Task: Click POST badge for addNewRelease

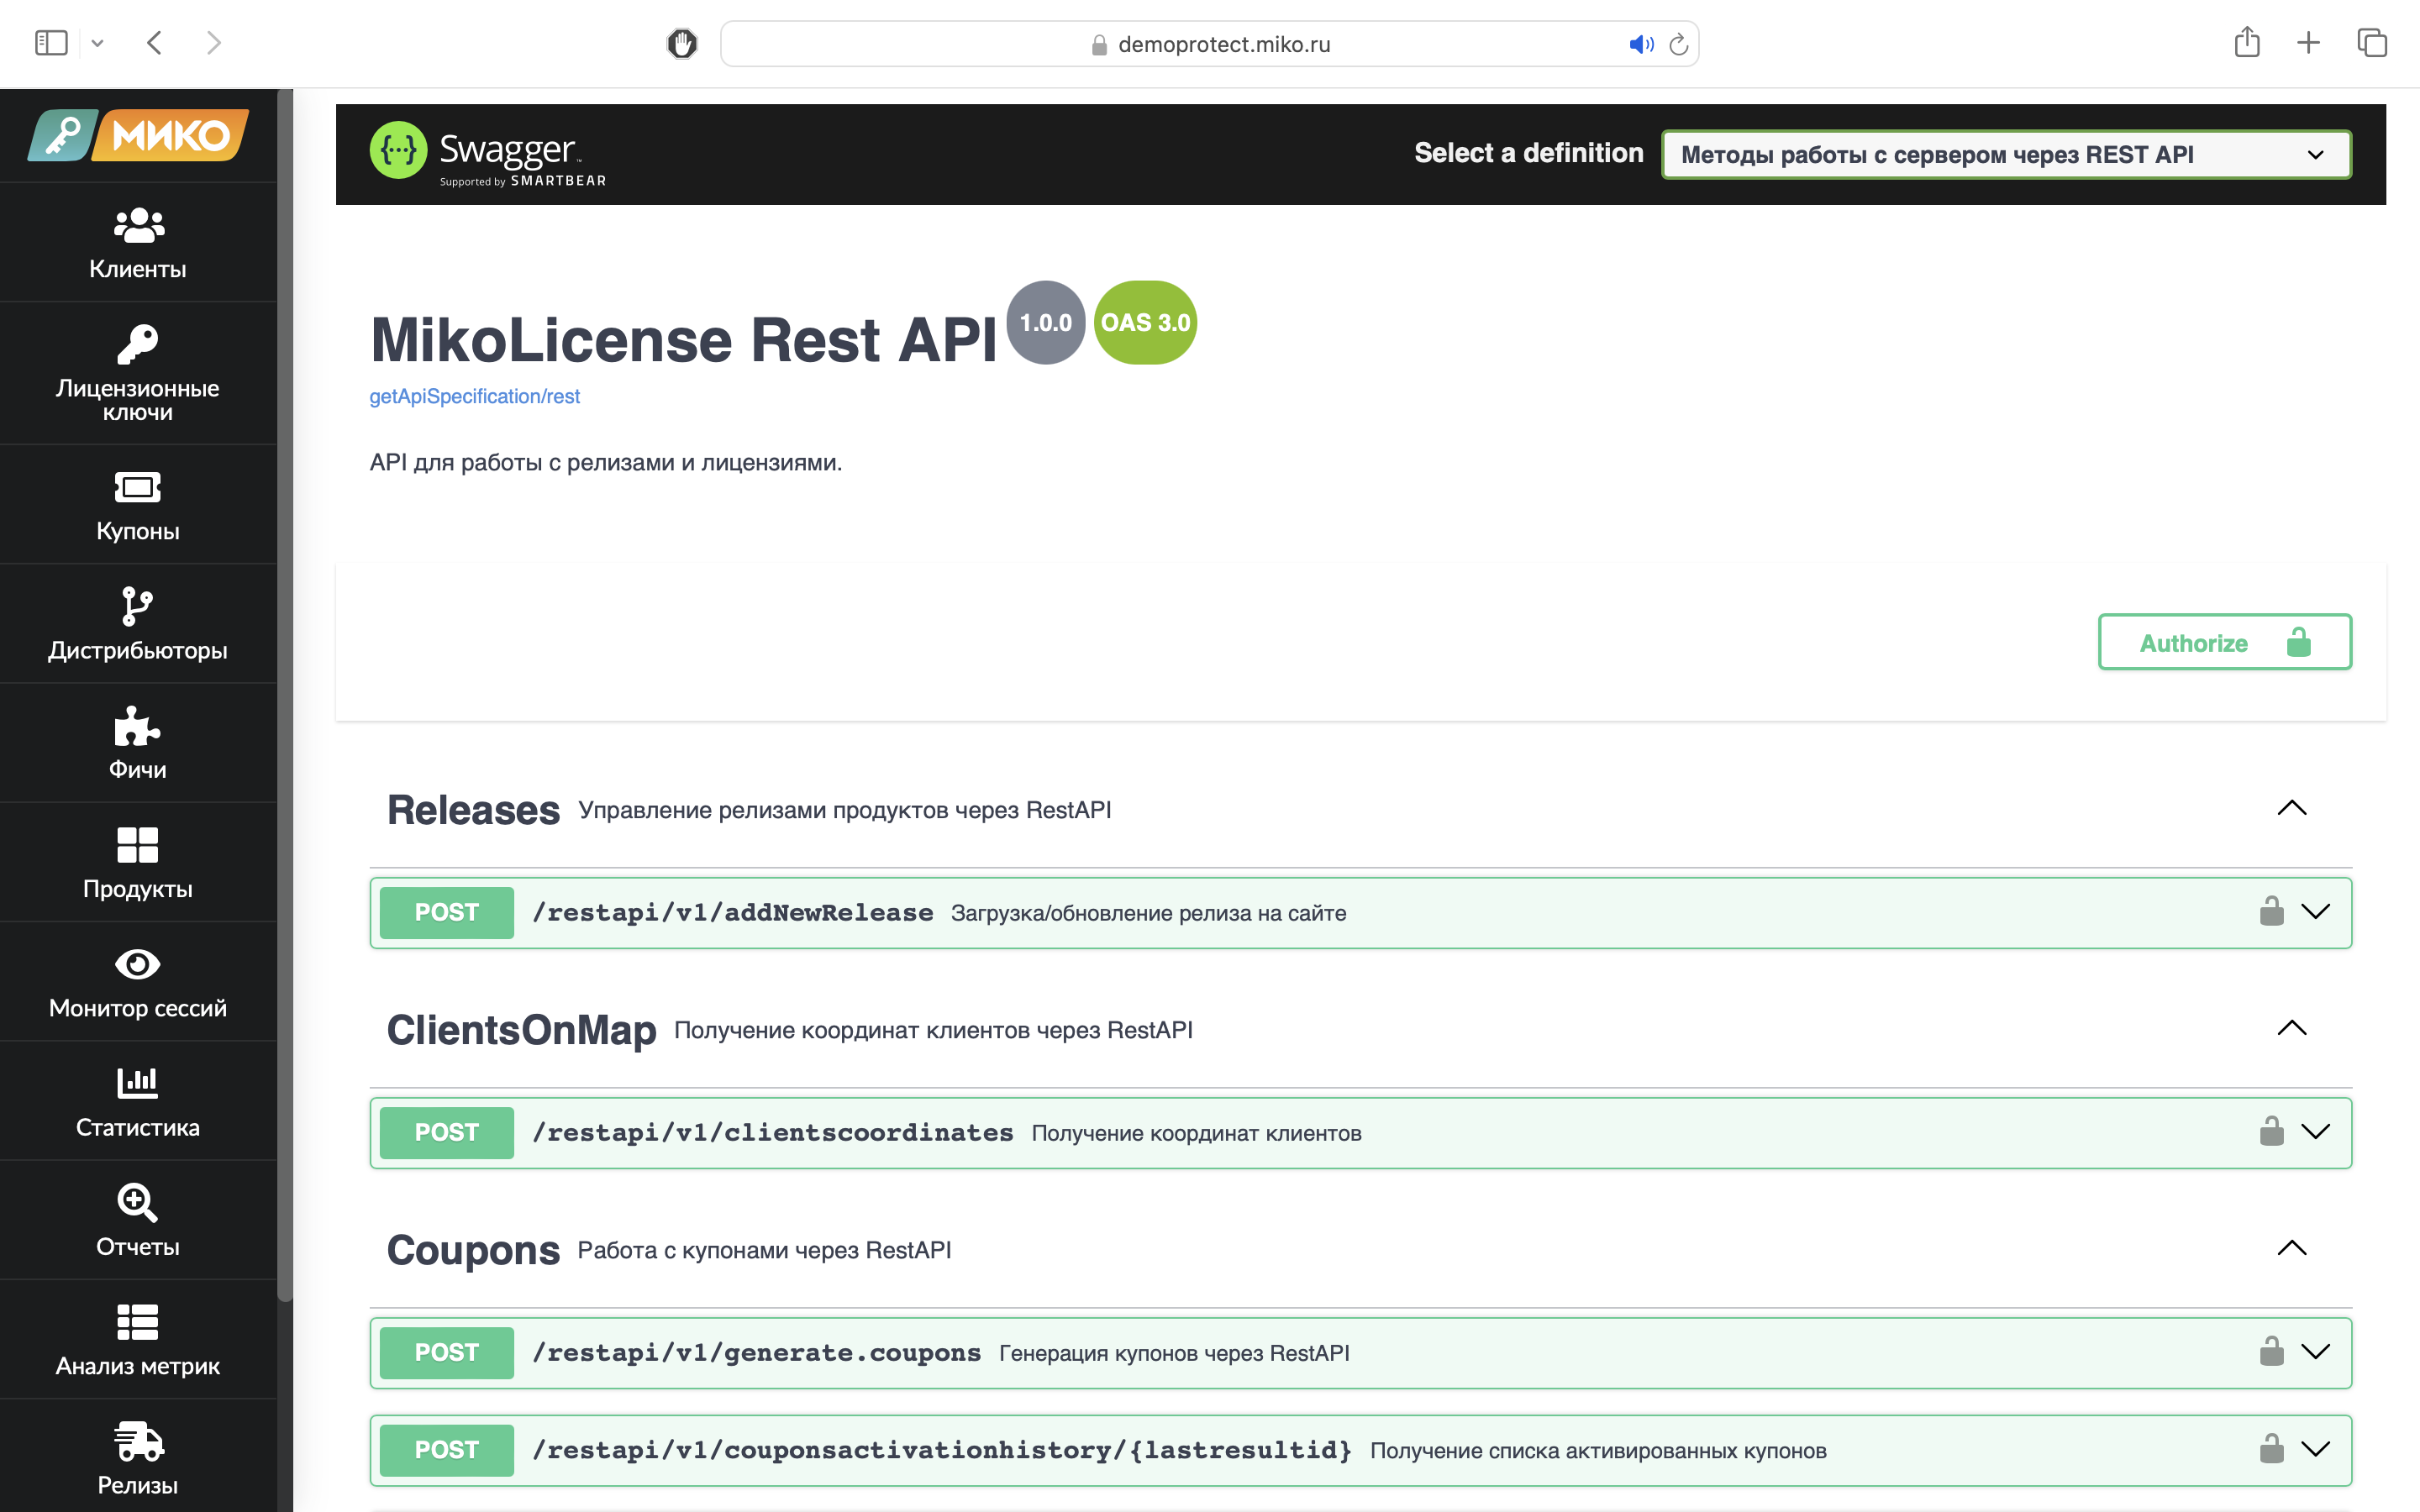Action: click(x=447, y=912)
